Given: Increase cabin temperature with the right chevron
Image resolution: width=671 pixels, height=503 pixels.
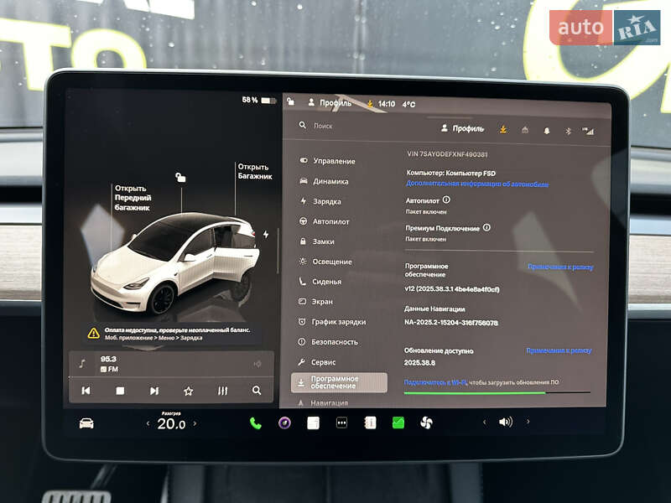Looking at the screenshot, I should [195, 423].
